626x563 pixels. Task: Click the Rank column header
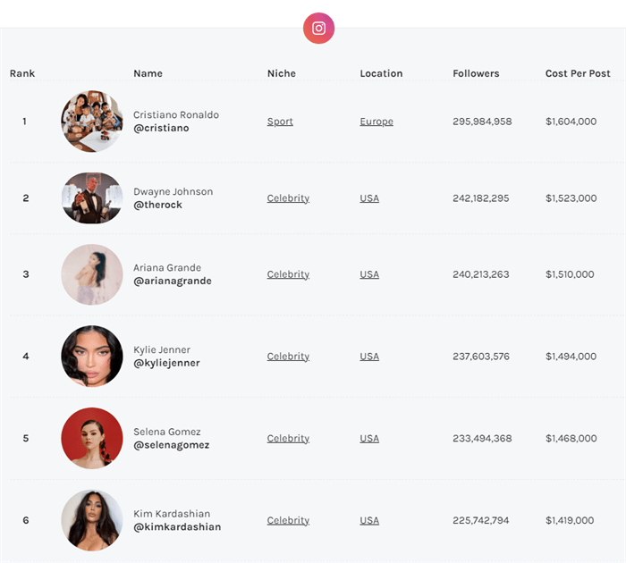(22, 73)
